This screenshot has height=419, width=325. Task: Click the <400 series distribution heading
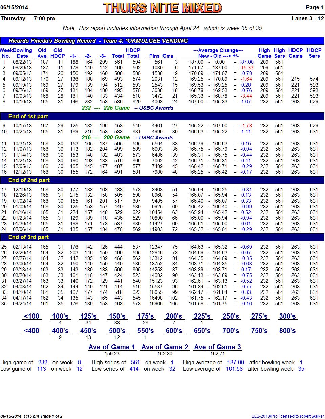[31, 331]
